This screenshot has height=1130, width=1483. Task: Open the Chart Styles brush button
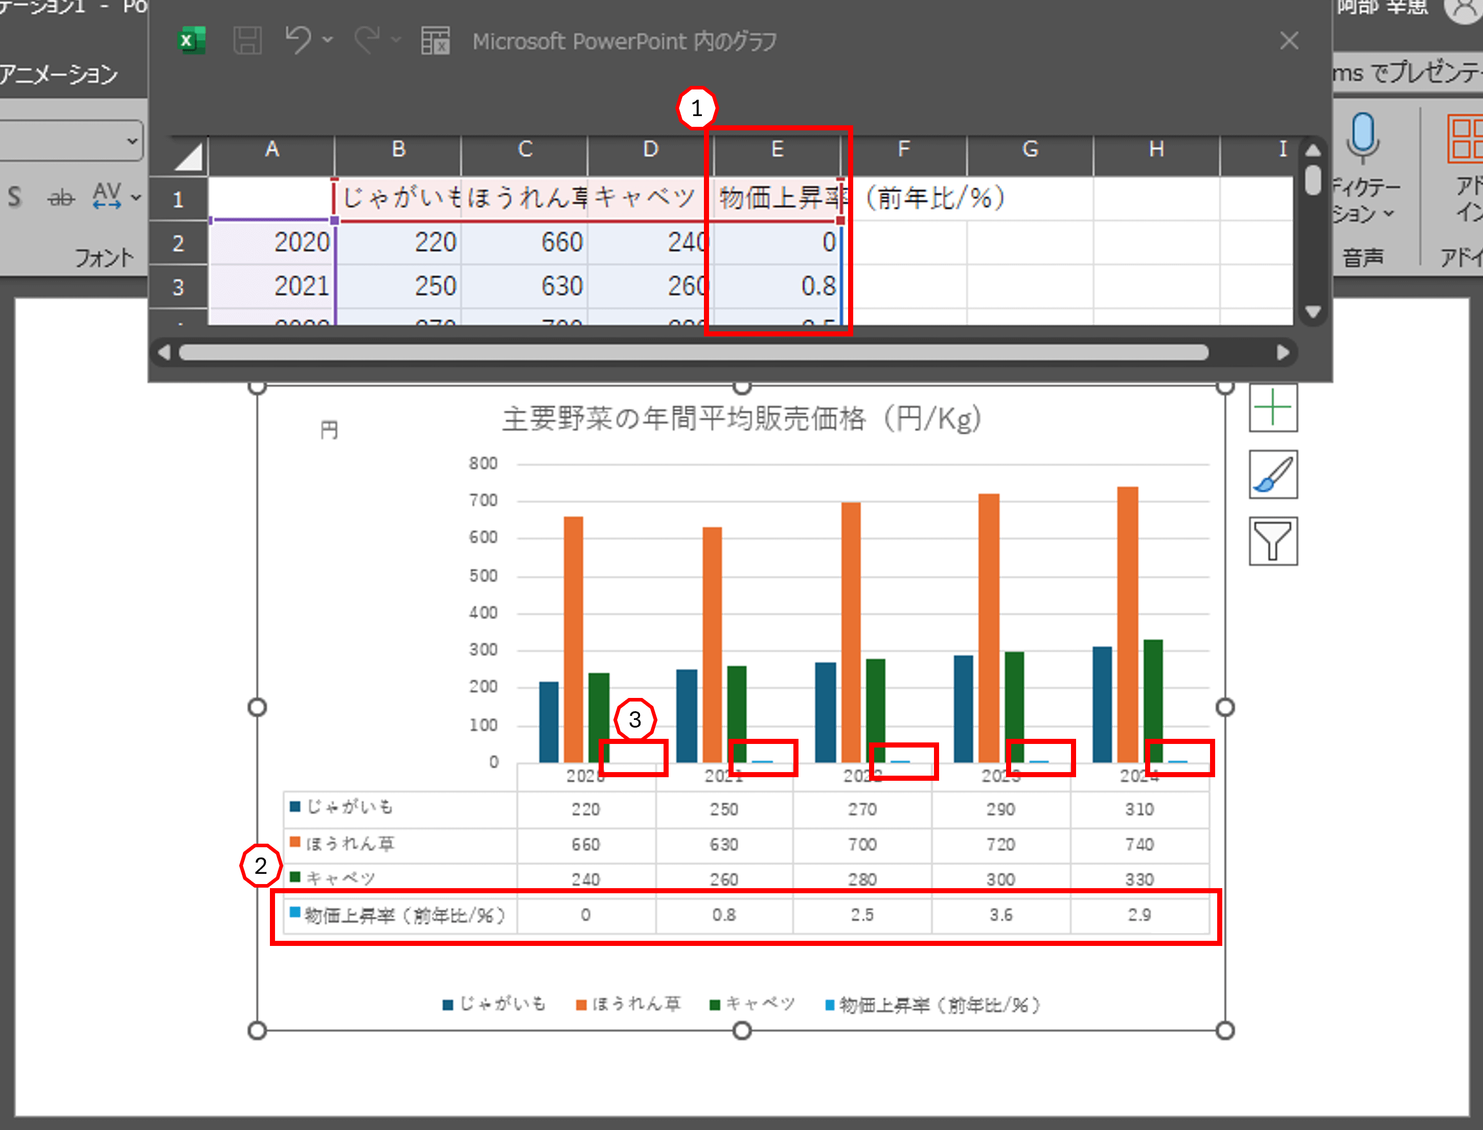pyautogui.click(x=1272, y=475)
